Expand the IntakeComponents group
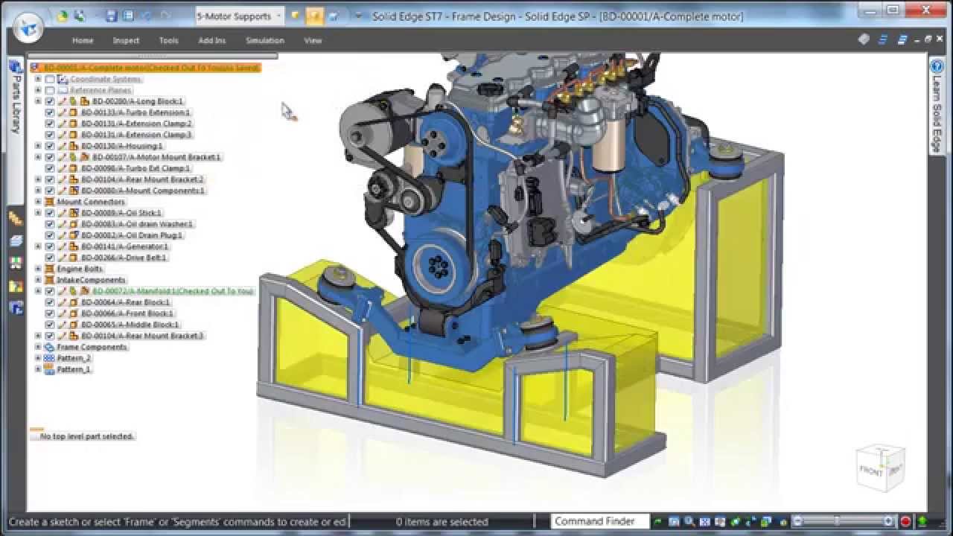The width and height of the screenshot is (953, 536). click(39, 280)
